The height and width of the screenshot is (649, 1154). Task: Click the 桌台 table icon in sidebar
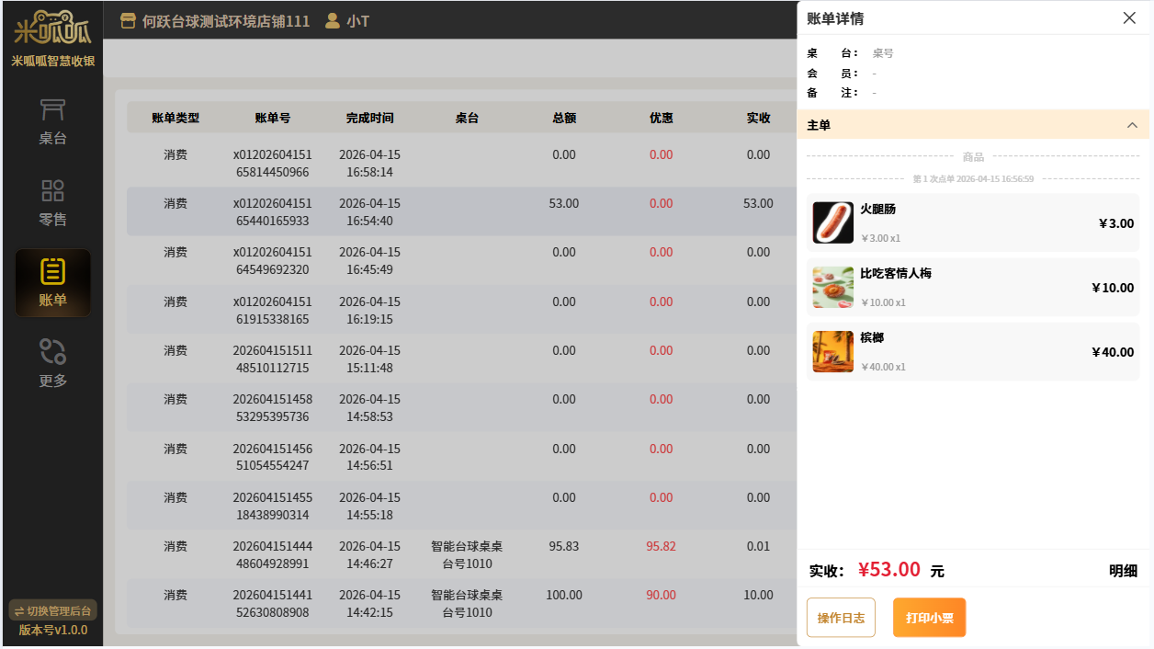point(52,110)
